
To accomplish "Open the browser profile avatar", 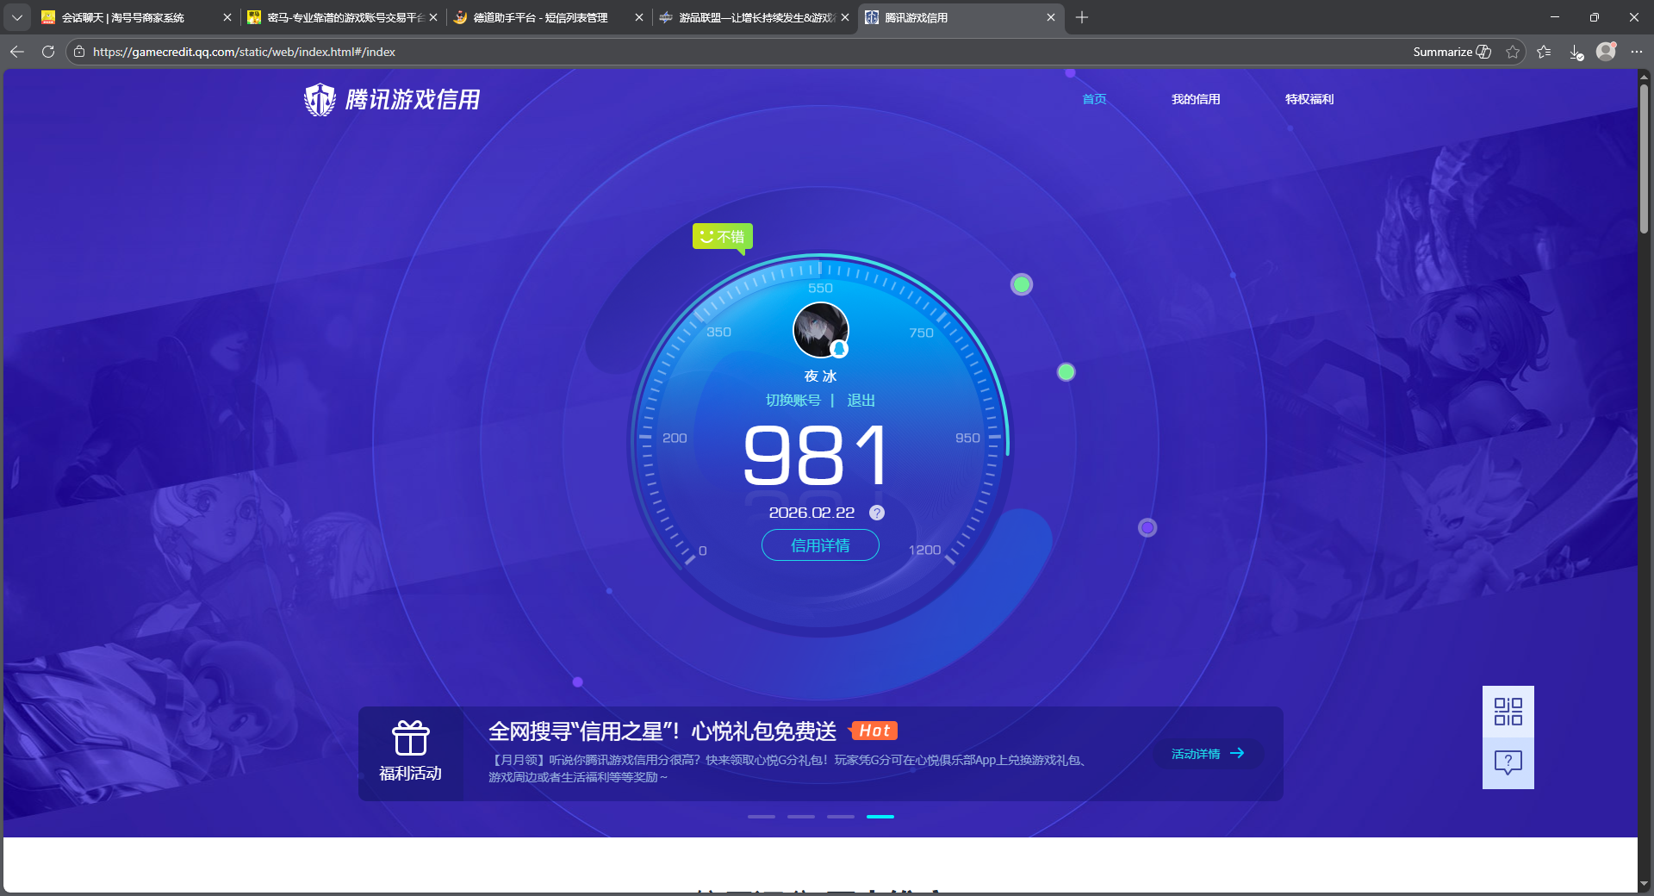I will click(1606, 52).
